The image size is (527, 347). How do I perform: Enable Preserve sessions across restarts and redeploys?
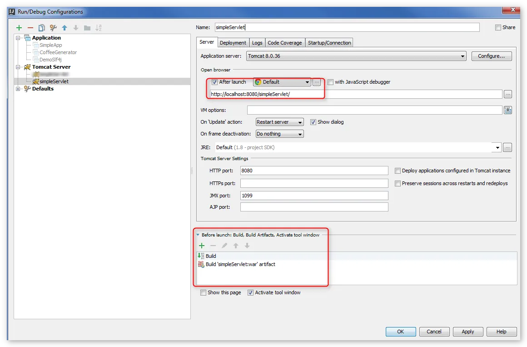[x=398, y=183]
